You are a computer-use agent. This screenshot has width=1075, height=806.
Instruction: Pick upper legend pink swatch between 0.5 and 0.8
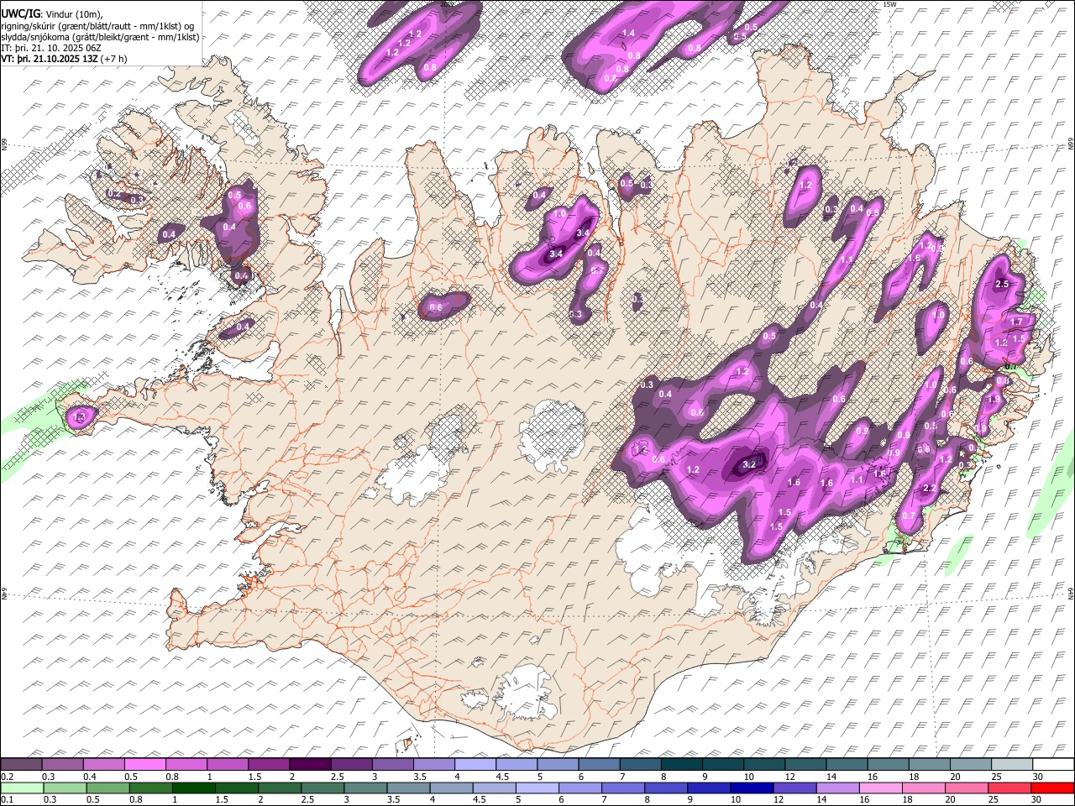coord(145,765)
